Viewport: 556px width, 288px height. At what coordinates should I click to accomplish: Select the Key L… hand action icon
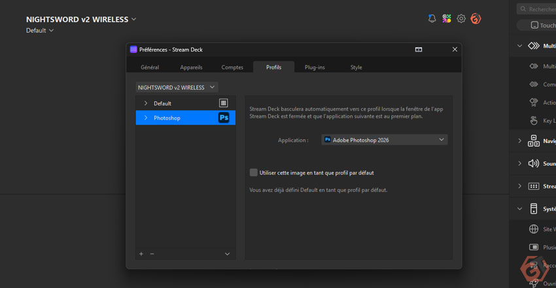tap(534, 121)
